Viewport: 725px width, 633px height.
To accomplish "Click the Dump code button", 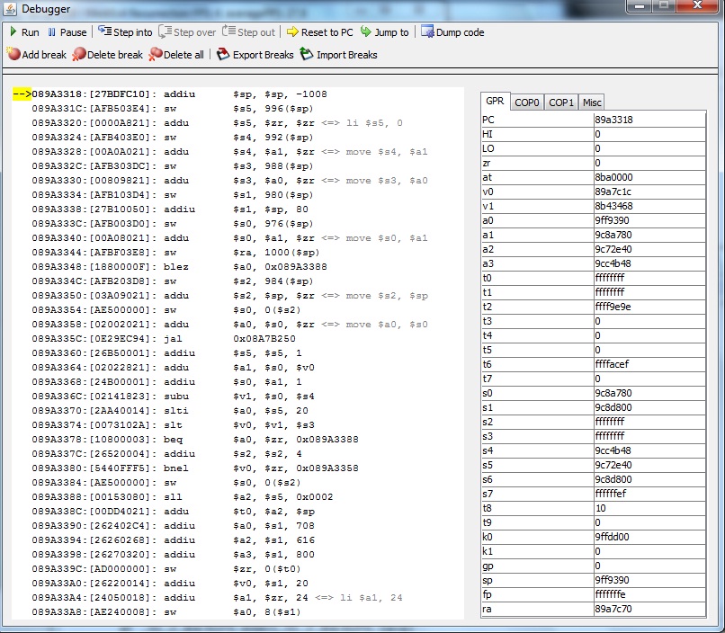I will pos(452,32).
